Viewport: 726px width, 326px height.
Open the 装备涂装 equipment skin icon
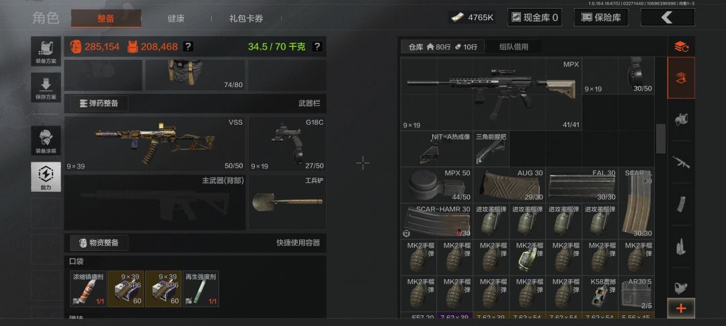point(46,141)
